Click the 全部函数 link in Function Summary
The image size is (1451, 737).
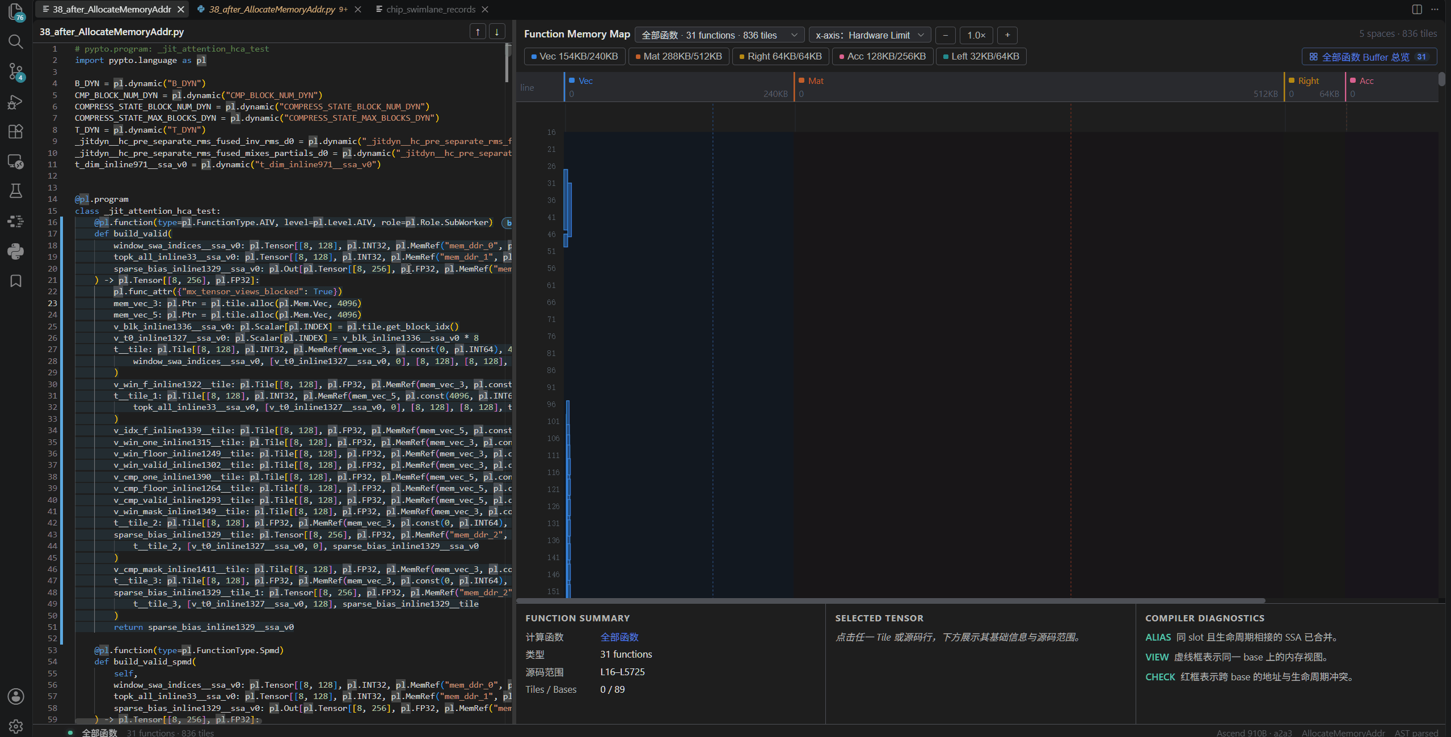tap(619, 637)
